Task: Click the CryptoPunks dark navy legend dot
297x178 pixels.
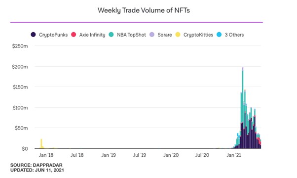Action: tap(33, 35)
